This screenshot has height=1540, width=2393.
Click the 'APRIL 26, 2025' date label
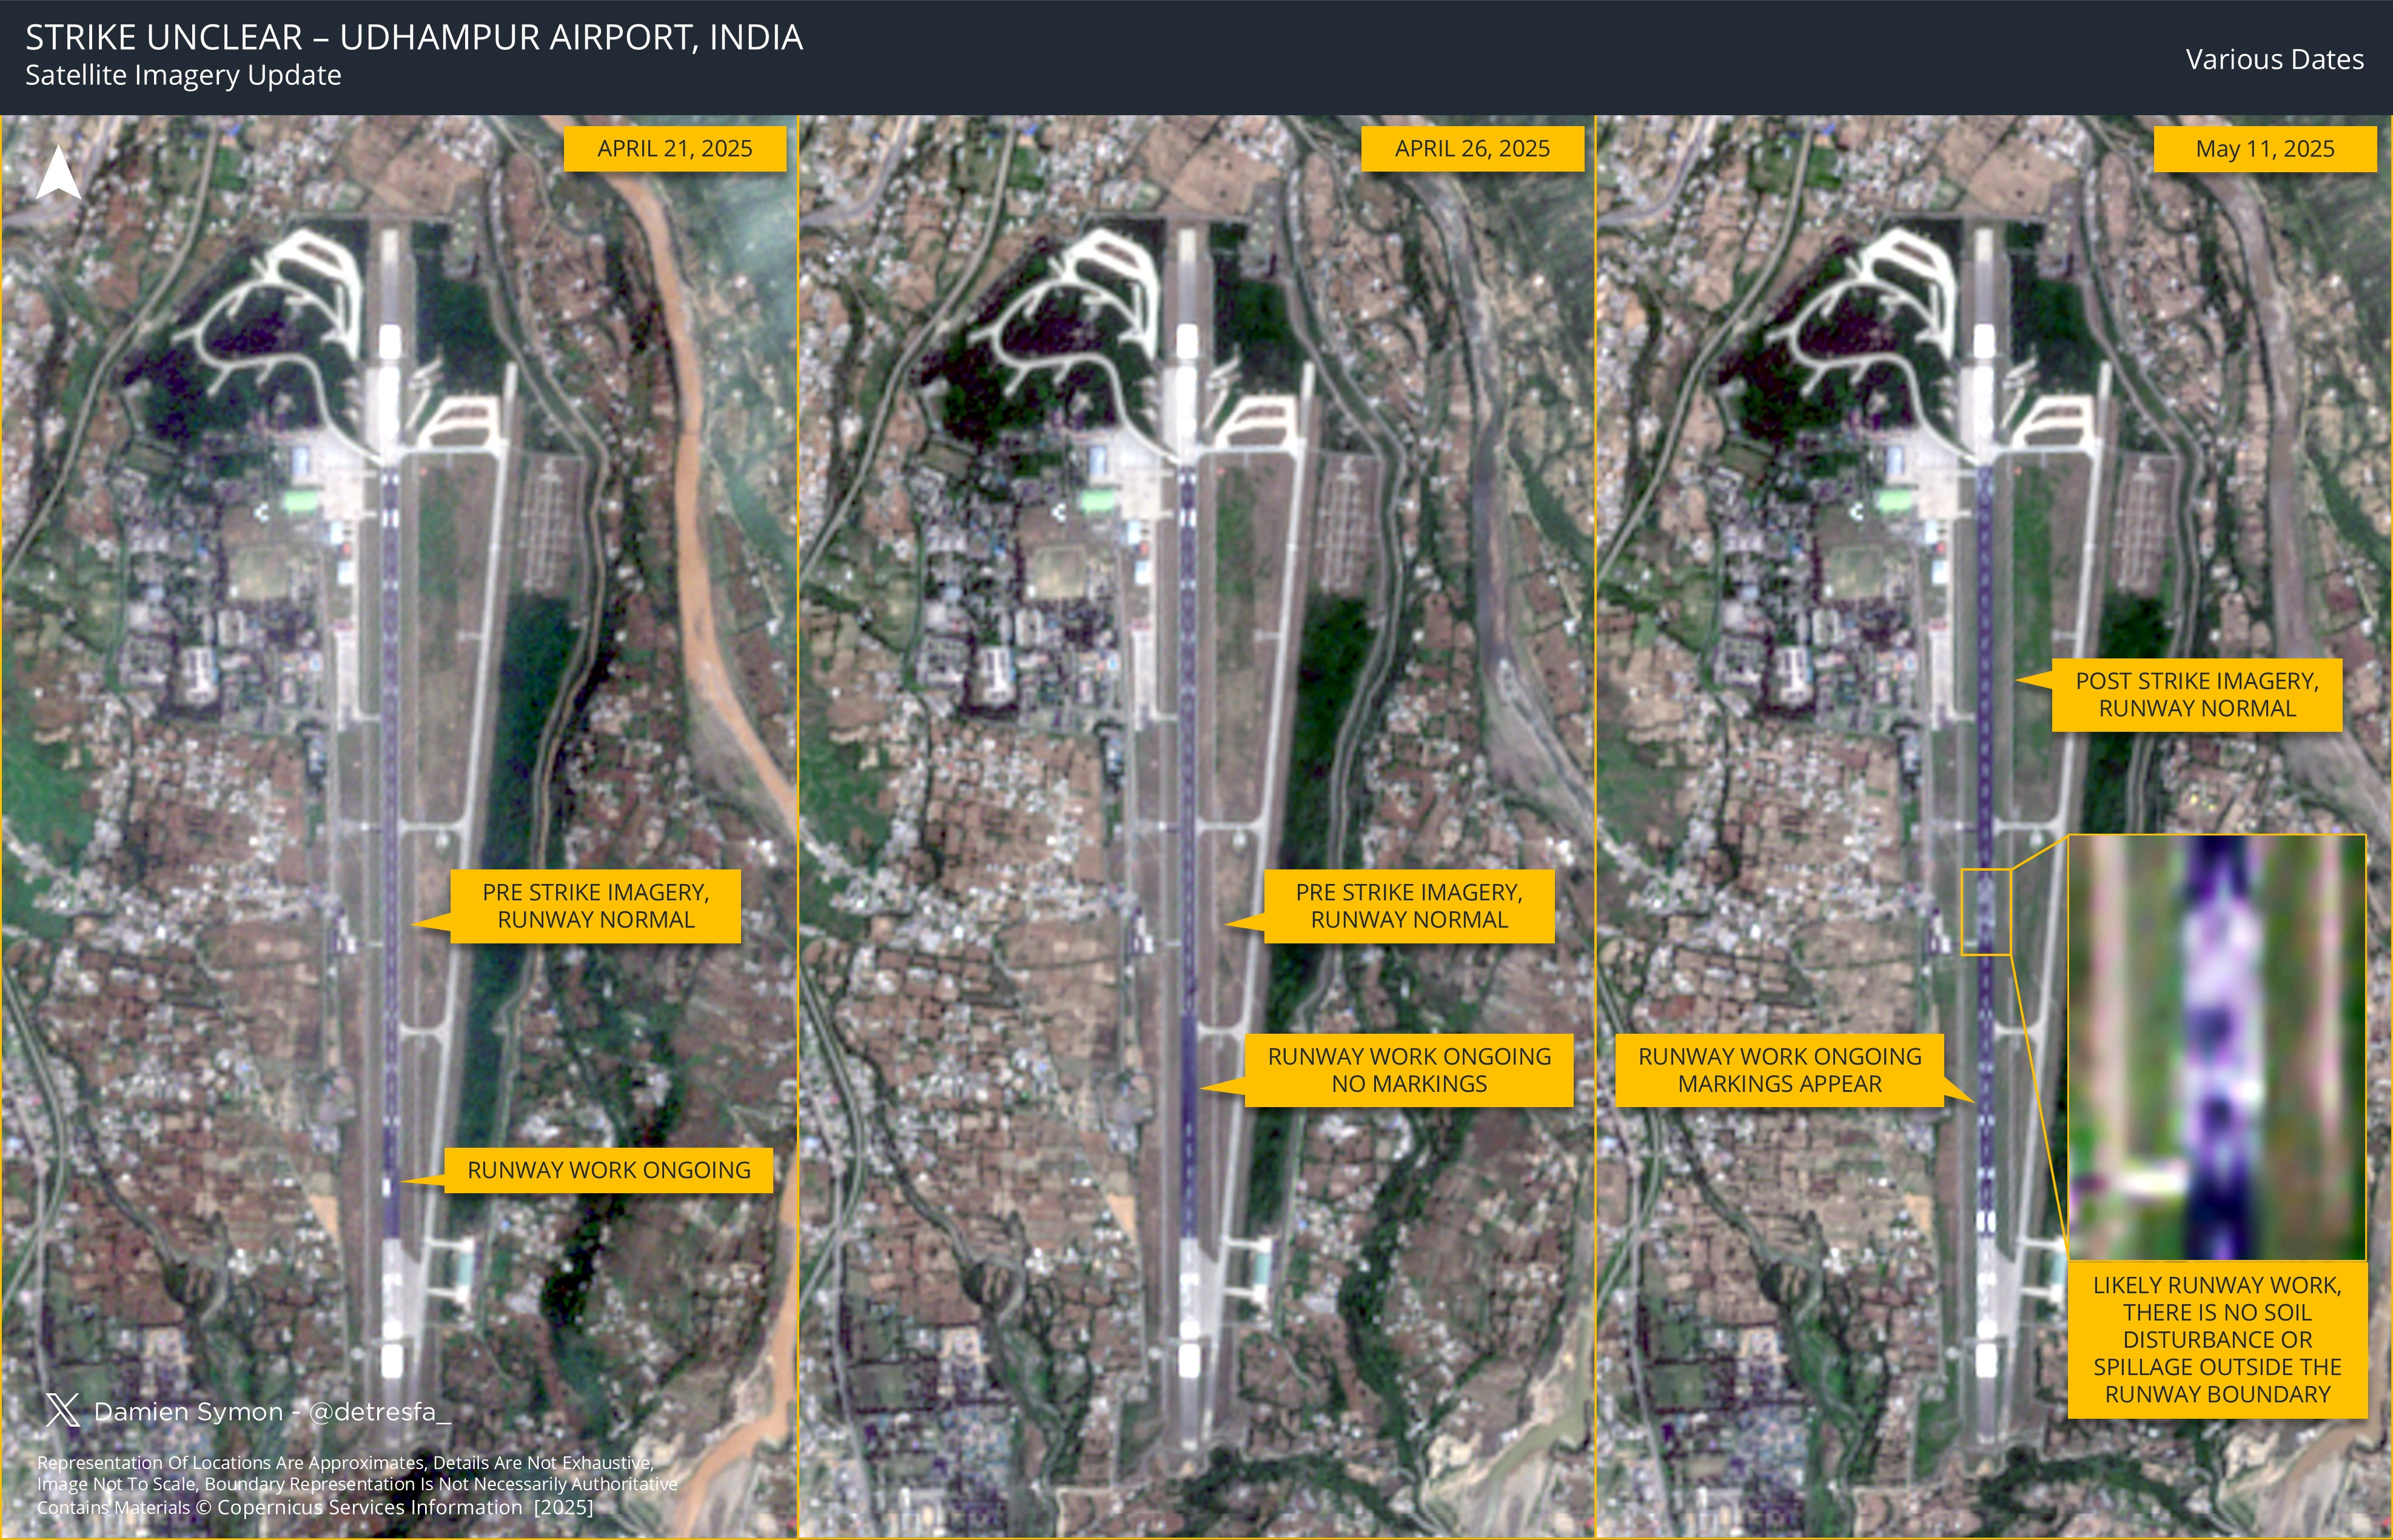click(1472, 149)
